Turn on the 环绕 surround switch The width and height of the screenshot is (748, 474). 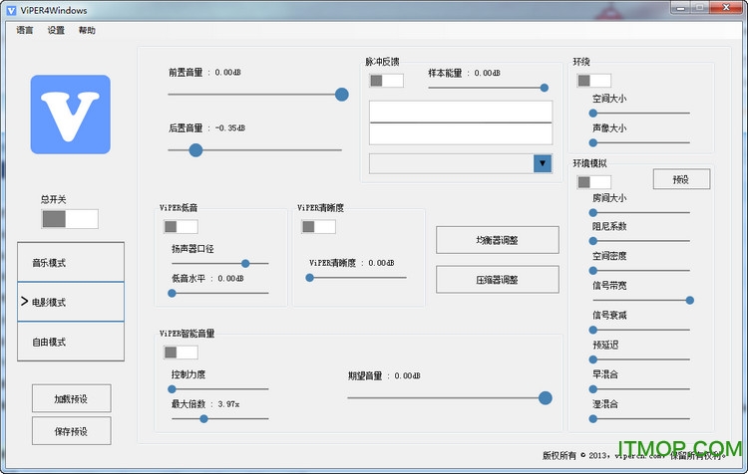pos(594,81)
